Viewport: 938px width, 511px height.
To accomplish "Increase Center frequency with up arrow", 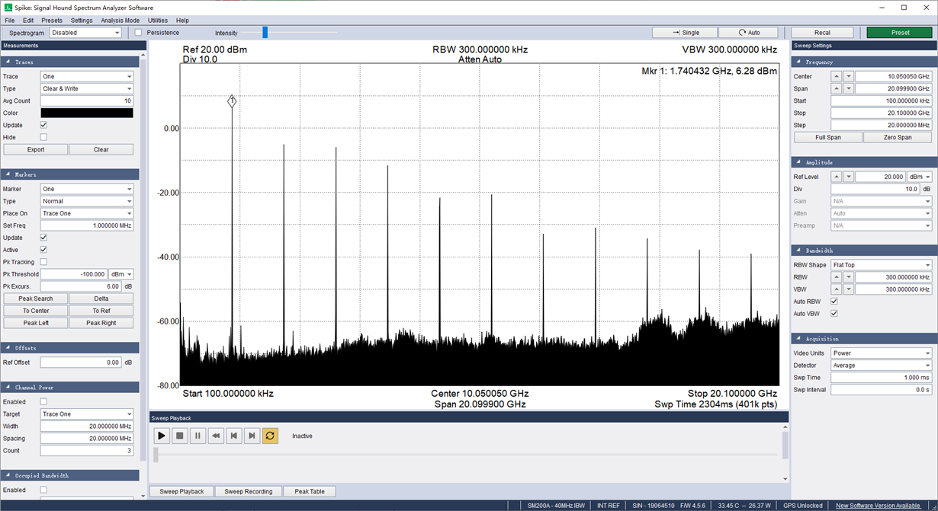I will click(837, 77).
